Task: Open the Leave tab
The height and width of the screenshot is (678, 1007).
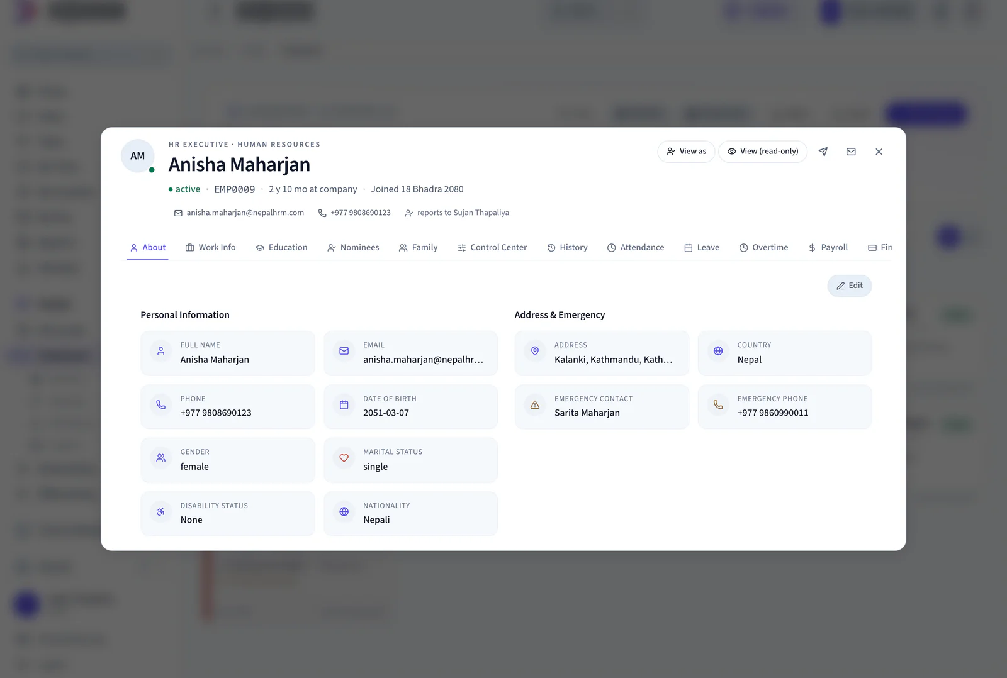Action: pyautogui.click(x=701, y=248)
